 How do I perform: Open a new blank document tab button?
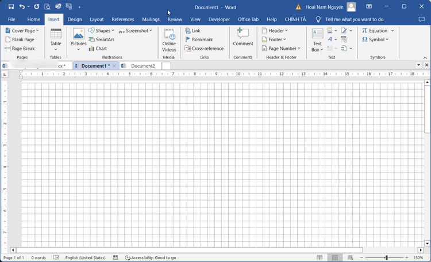click(166, 66)
